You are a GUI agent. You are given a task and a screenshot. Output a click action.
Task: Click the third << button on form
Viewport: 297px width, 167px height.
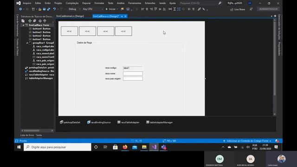click(106, 31)
